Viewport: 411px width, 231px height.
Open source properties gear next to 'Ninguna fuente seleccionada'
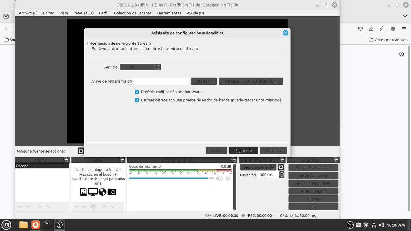[x=81, y=151]
